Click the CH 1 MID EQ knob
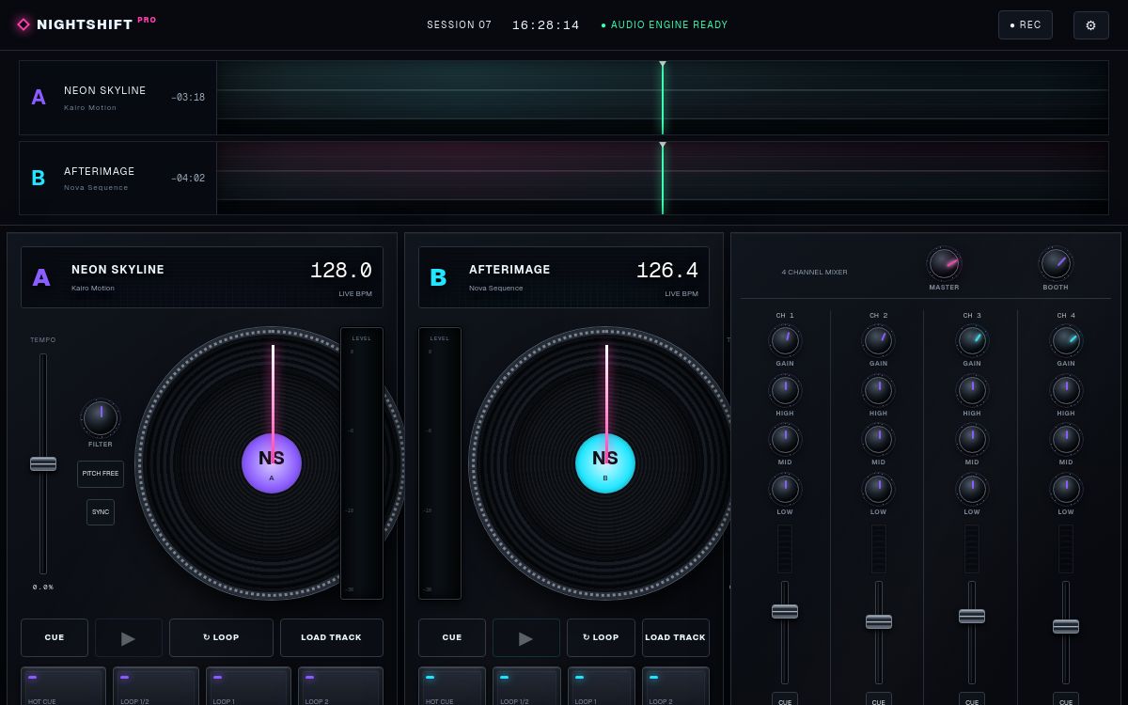This screenshot has width=1128, height=705. click(x=785, y=439)
